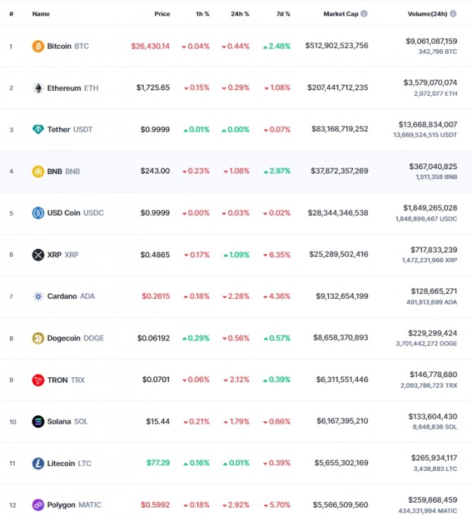
Task: Click the Bitcoin orange logo icon
Action: point(38,47)
